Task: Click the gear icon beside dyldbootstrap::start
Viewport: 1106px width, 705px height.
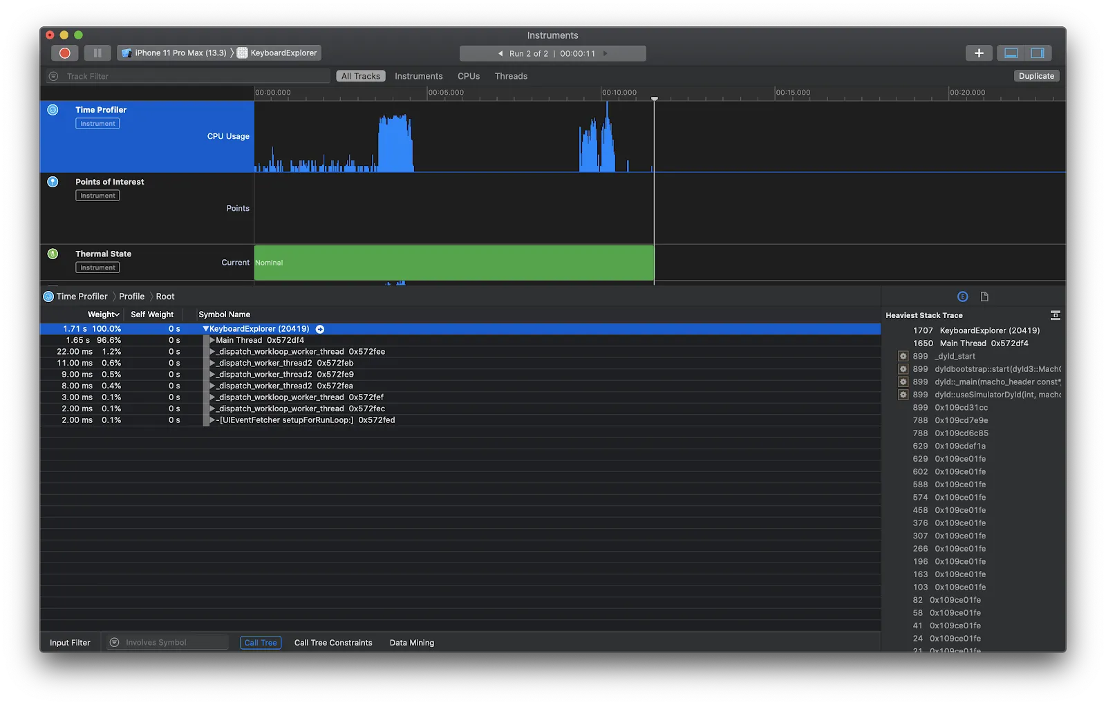Action: (903, 369)
